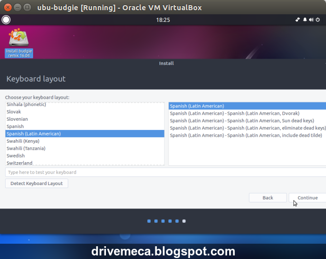Select Slovak layout
Viewport: 326px width, 259px height.
click(x=85, y=112)
